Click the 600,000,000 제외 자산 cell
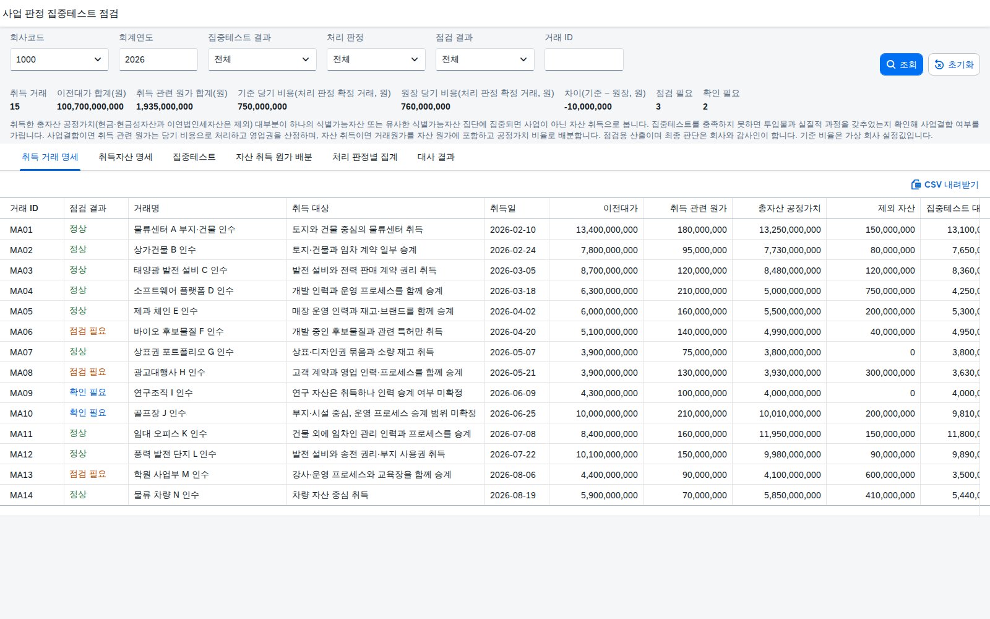 [x=874, y=474]
